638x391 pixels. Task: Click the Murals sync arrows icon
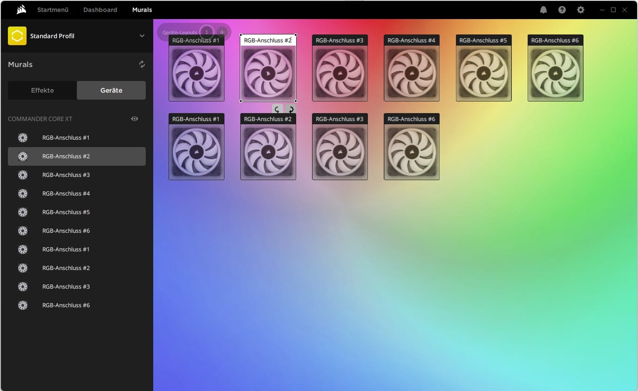(x=142, y=65)
